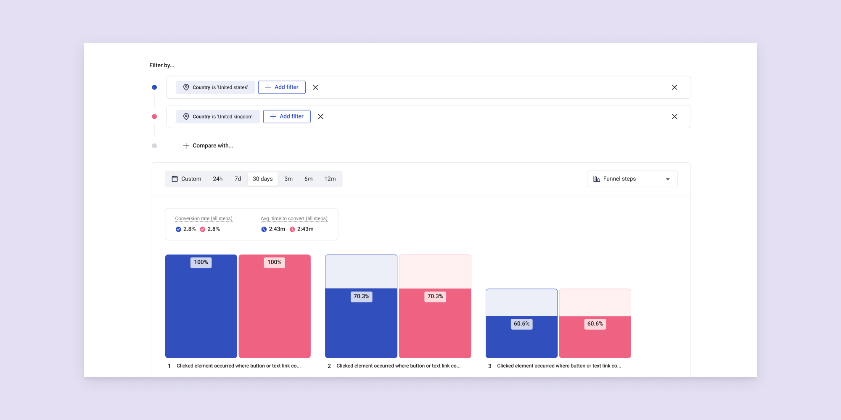Remove United Kingdom filter with adjacent X
The width and height of the screenshot is (841, 420).
pyautogui.click(x=320, y=117)
